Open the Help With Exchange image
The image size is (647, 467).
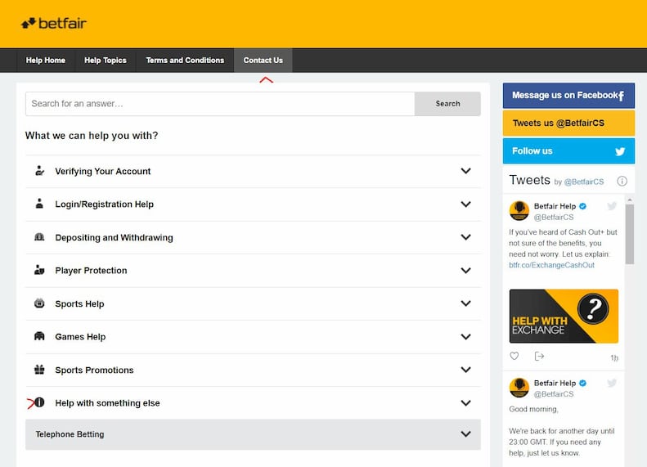[x=564, y=316]
